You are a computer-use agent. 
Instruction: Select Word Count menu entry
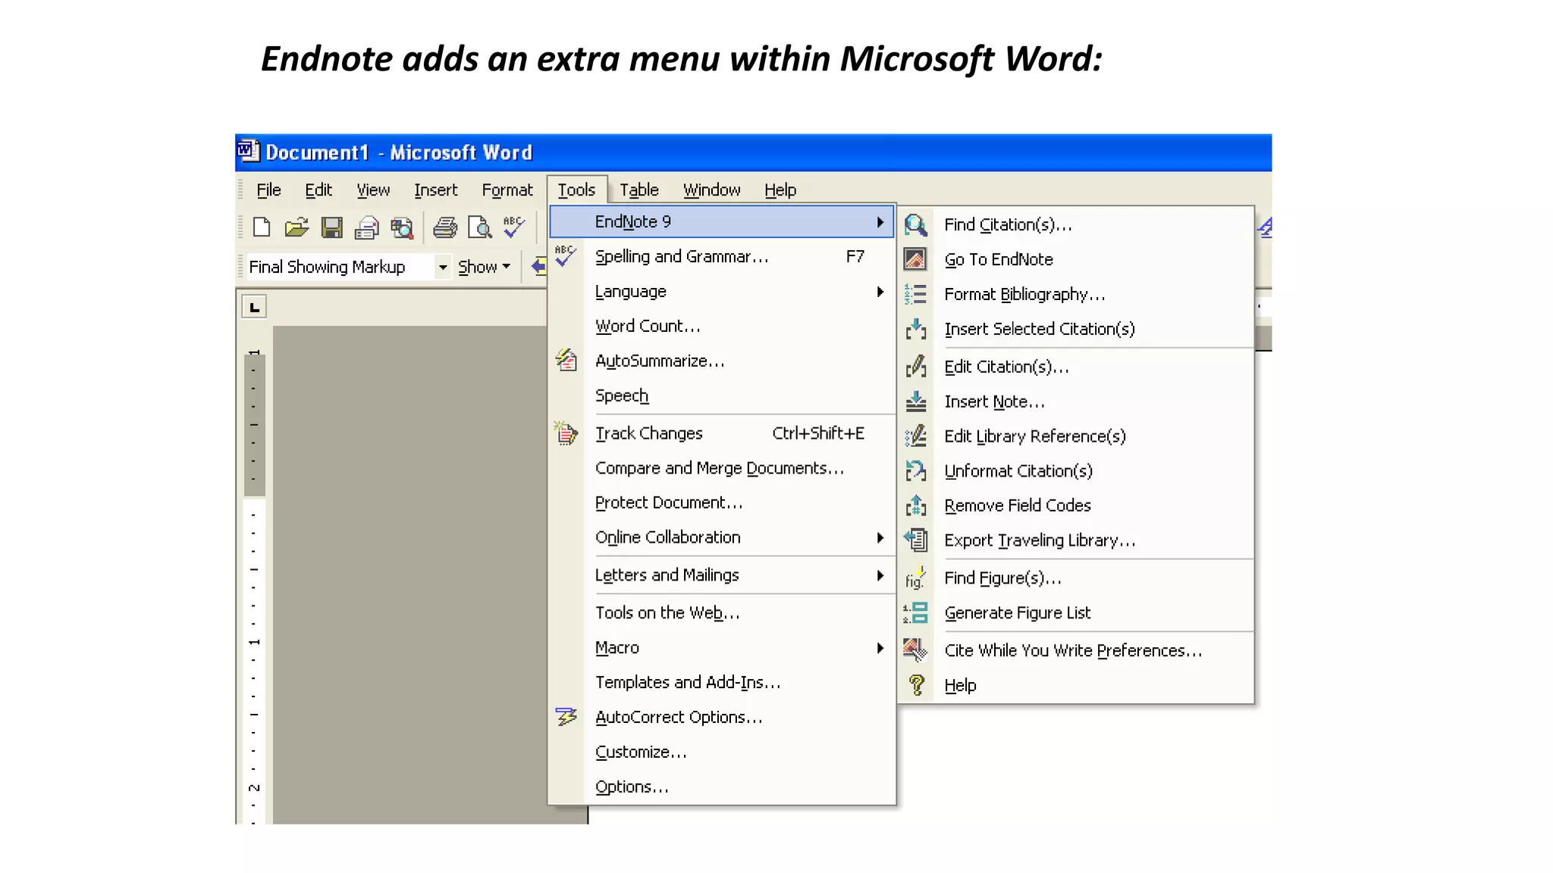(x=721, y=326)
